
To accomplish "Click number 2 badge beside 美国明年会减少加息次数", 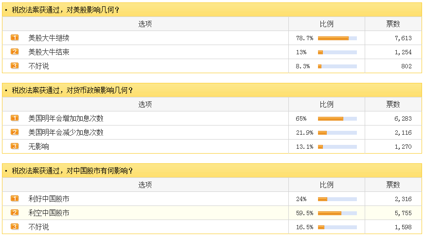I will [15, 132].
